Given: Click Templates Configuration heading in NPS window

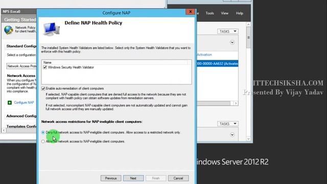Looking at the screenshot, I should pos(21,126).
